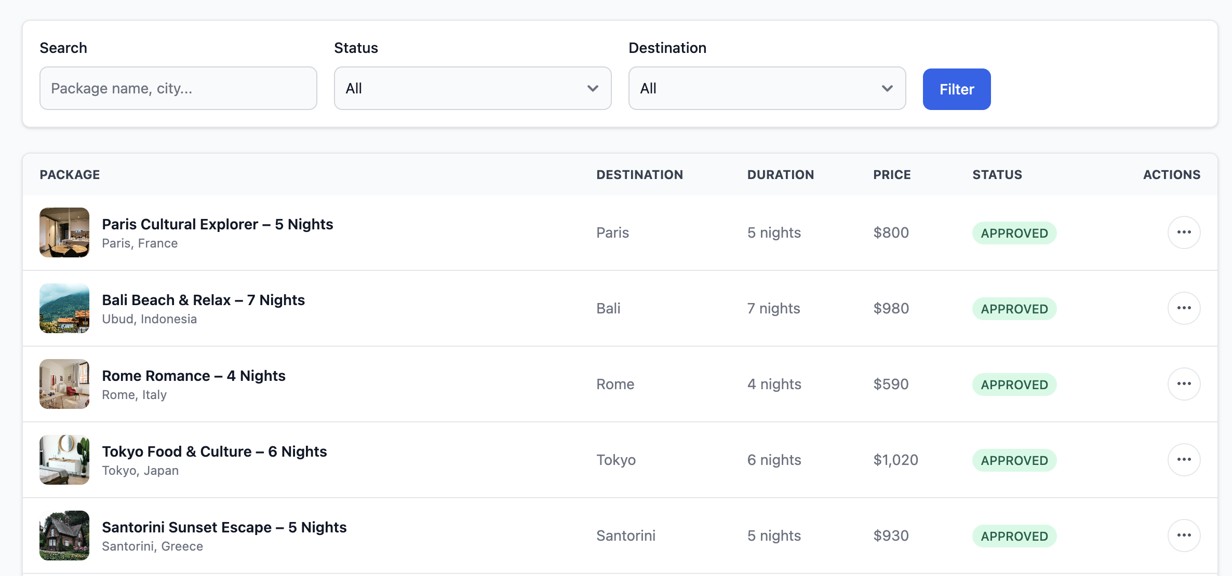Expand the Status filter dropdown

[472, 88]
